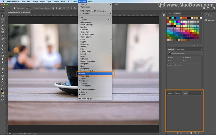The image size is (216, 135).
Task: Select the Move tool in the toolbox
Action: 3,16
